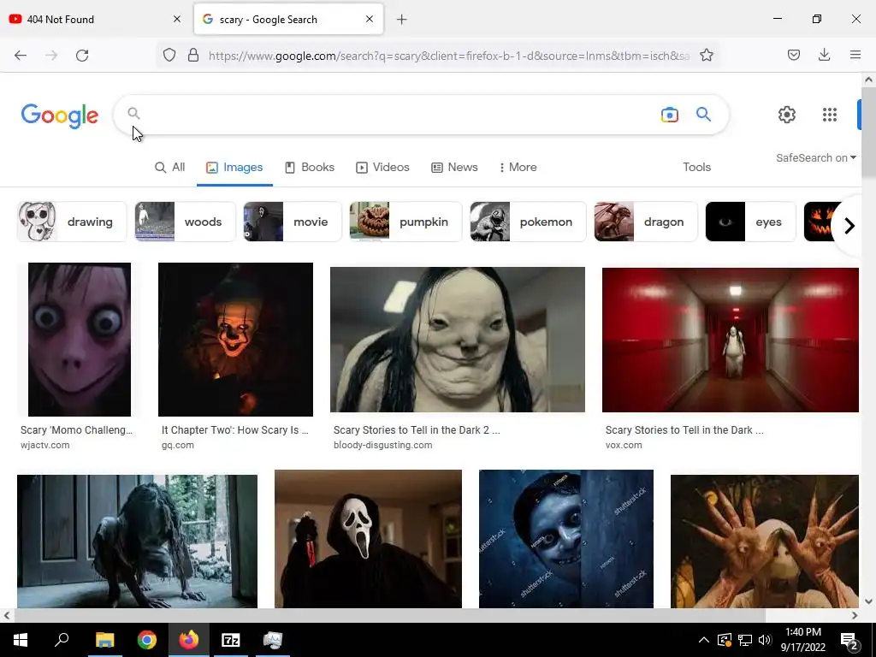Click the Google logo
The height and width of the screenshot is (657, 876).
60,115
